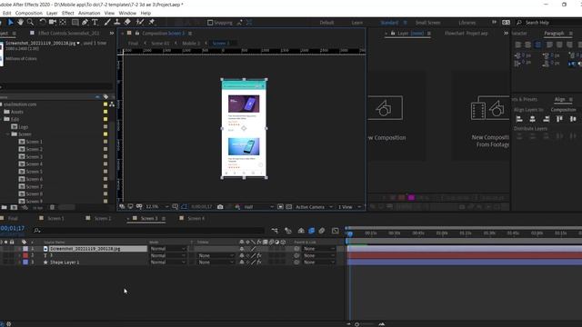This screenshot has width=582, height=327.
Task: Open the magnification ratio dropdown 12.5%
Action: [x=157, y=207]
